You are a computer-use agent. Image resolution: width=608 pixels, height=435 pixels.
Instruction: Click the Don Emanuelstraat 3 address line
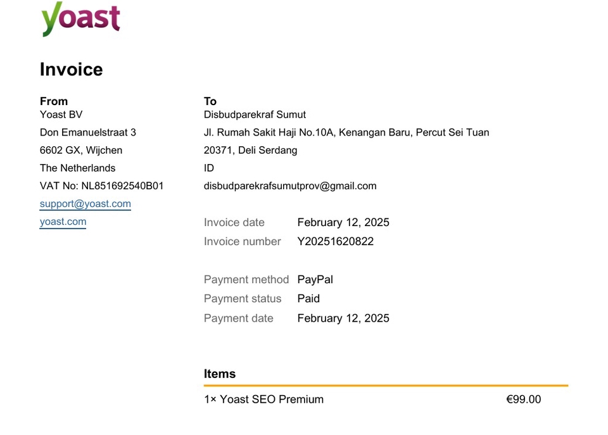point(88,132)
